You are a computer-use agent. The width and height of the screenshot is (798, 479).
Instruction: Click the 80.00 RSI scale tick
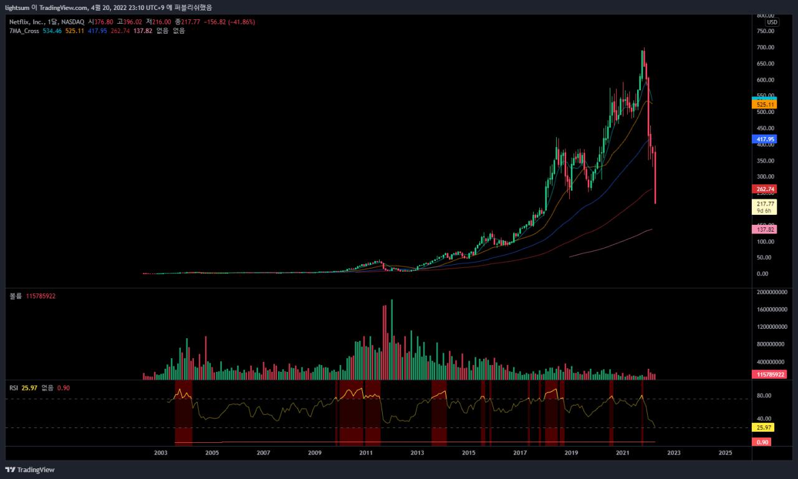point(764,396)
